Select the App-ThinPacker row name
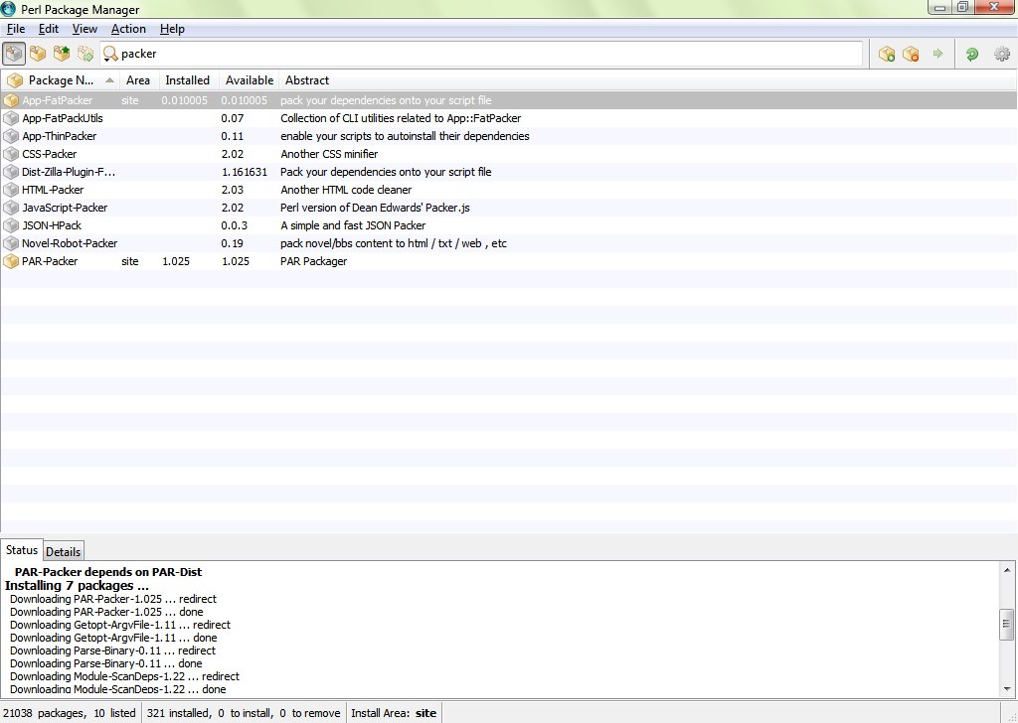 click(x=59, y=136)
